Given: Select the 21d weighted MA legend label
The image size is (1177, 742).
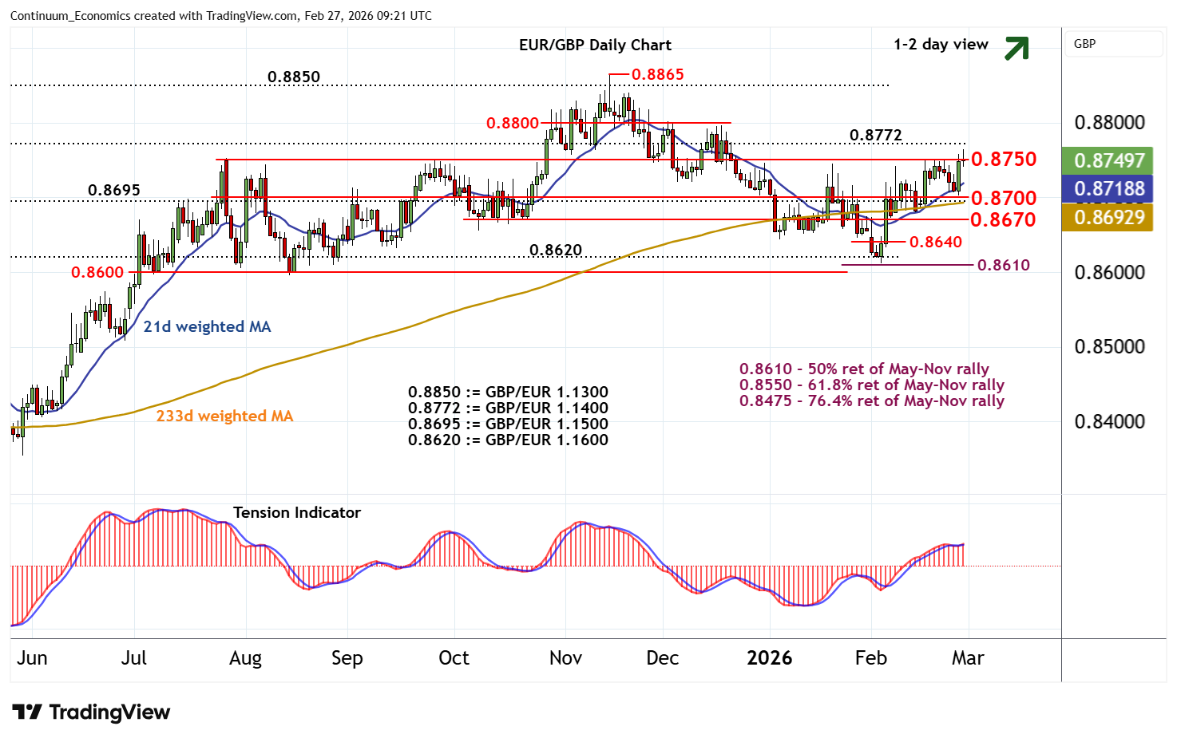Looking at the screenshot, I should pyautogui.click(x=207, y=326).
